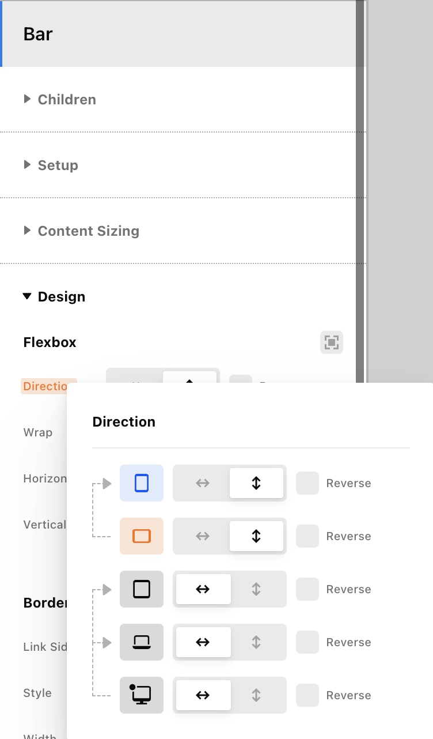Set horizontal direction for orange tablet breakpoint
The width and height of the screenshot is (433, 739).
[x=202, y=536]
